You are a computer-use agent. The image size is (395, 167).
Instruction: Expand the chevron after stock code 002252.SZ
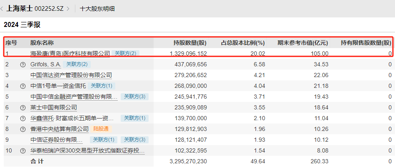point(68,8)
